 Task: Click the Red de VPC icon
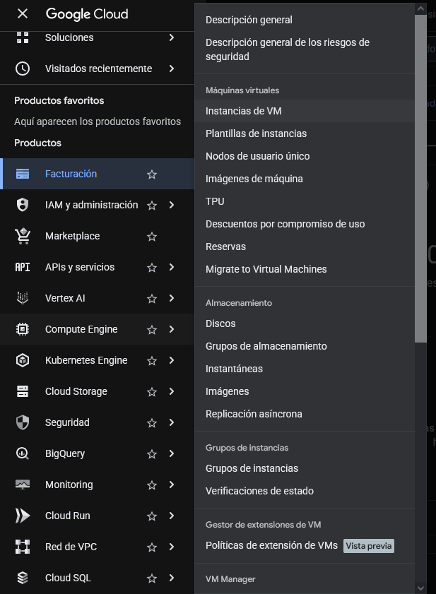coord(23,547)
